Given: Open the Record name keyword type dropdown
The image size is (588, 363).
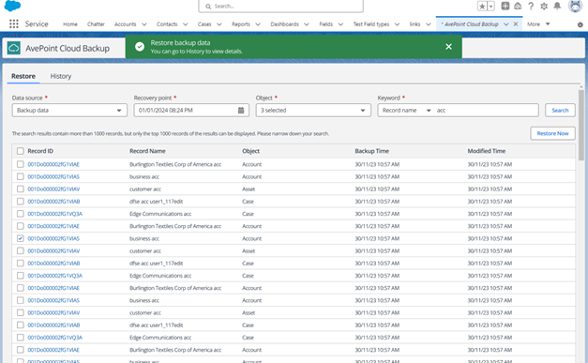Looking at the screenshot, I should 406,111.
